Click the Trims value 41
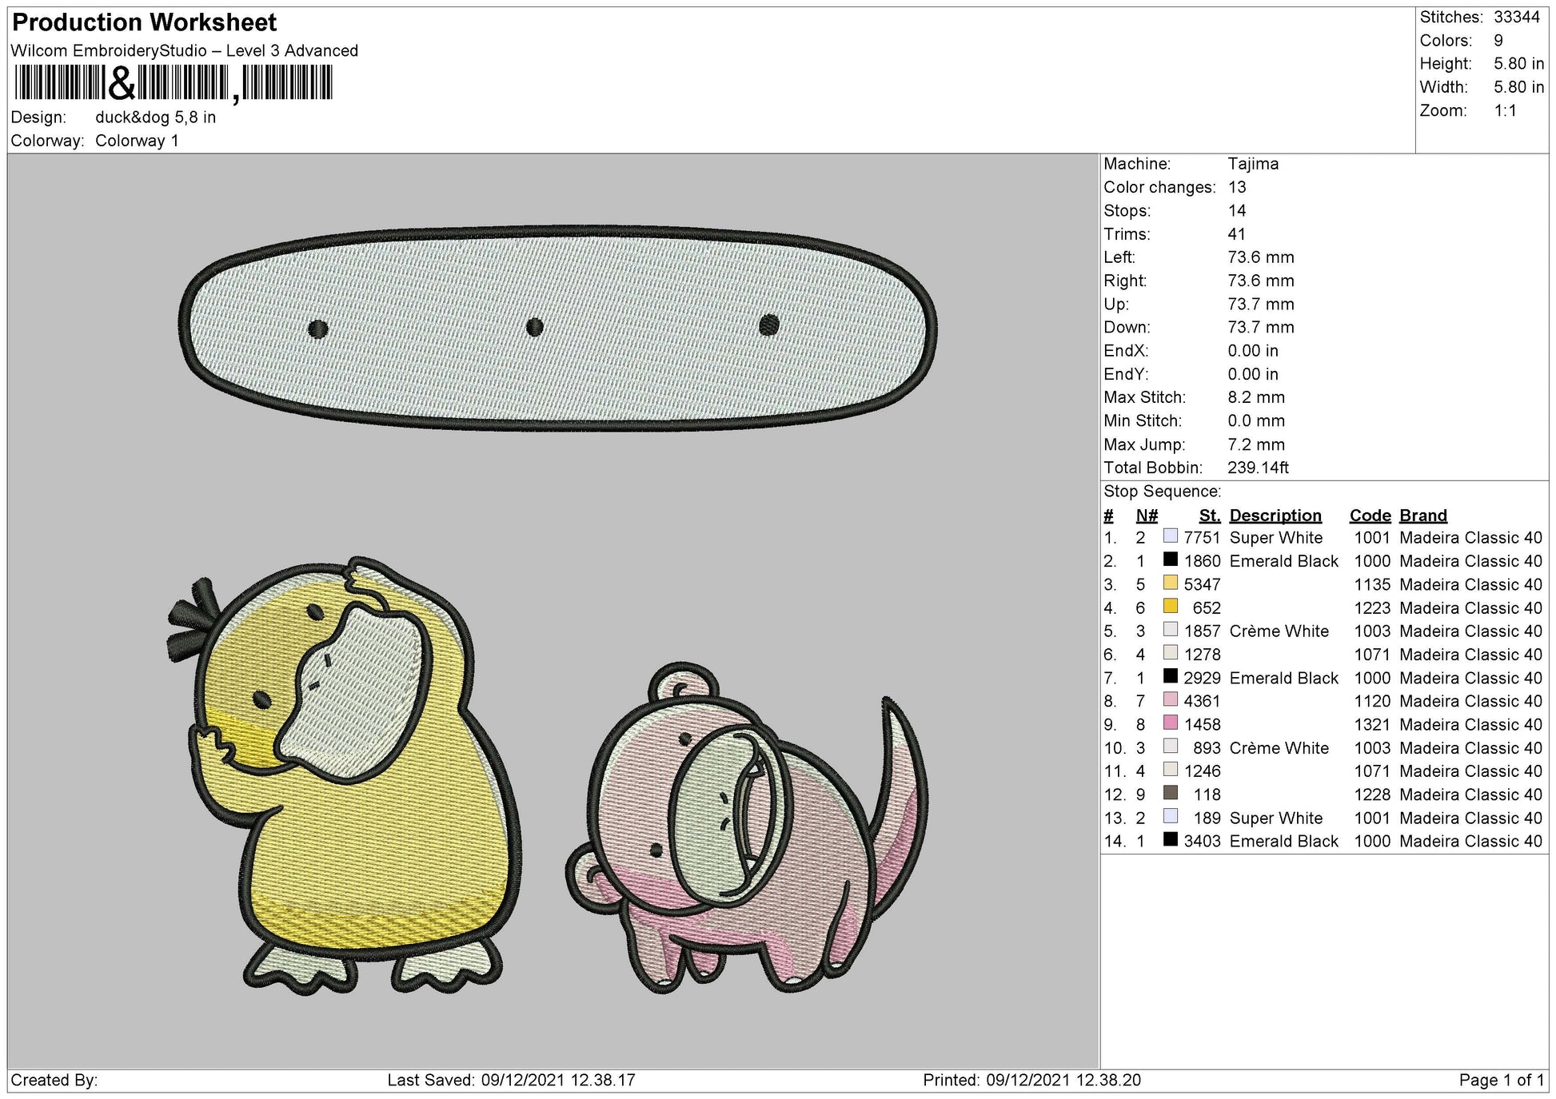The height and width of the screenshot is (1099, 1556). point(1237,234)
